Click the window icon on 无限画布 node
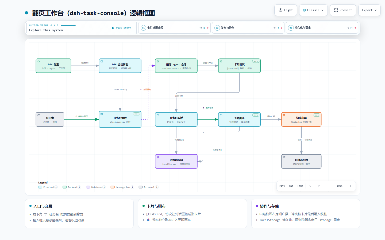 [221, 115]
